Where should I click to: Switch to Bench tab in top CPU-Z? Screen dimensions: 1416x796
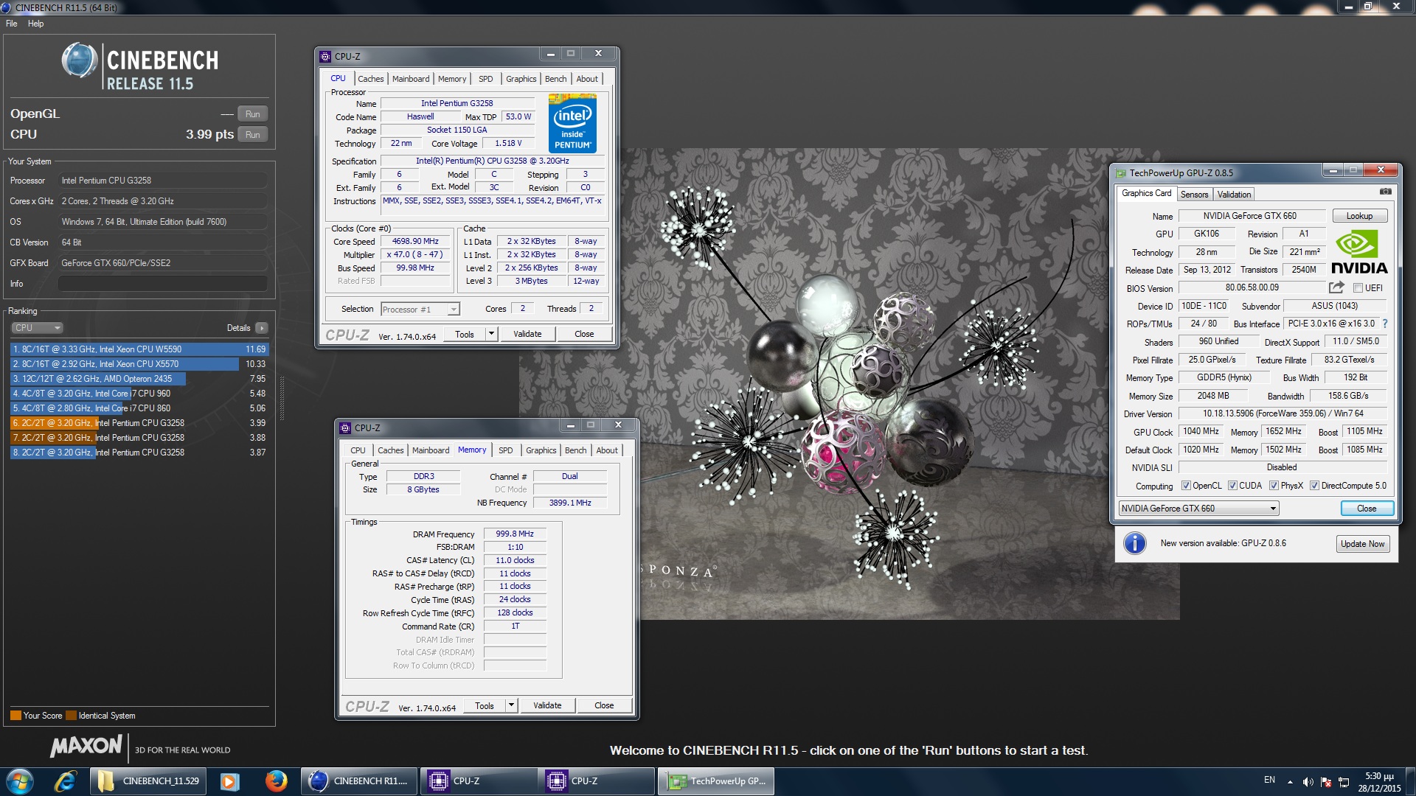556,79
